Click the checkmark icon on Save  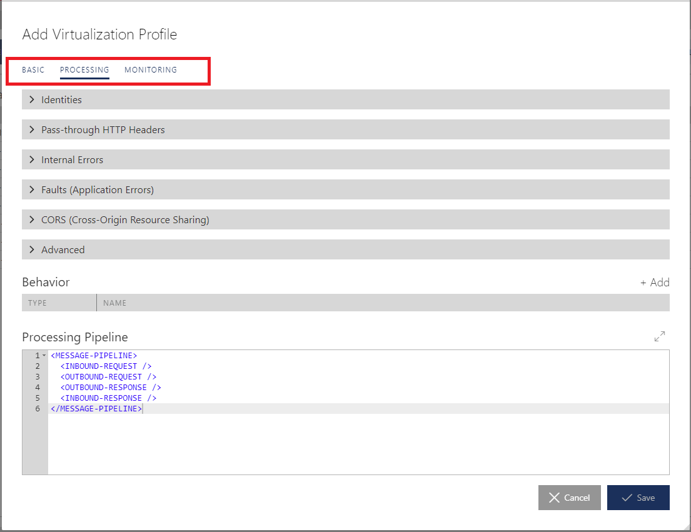tap(627, 498)
